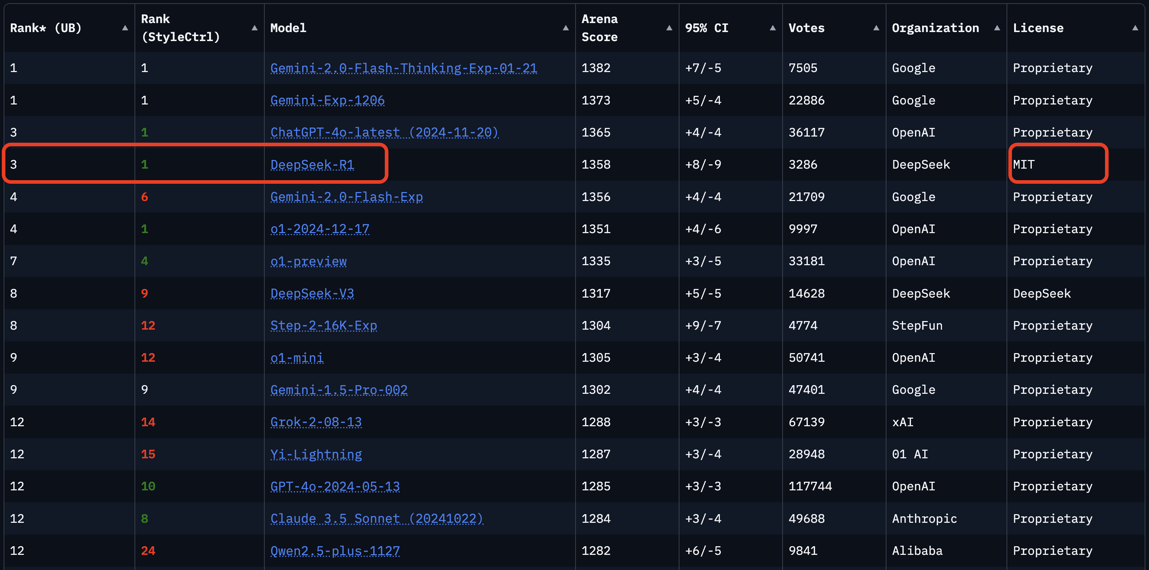The width and height of the screenshot is (1149, 570).
Task: Open Gemini-Exp-1206 model link
Action: point(327,100)
